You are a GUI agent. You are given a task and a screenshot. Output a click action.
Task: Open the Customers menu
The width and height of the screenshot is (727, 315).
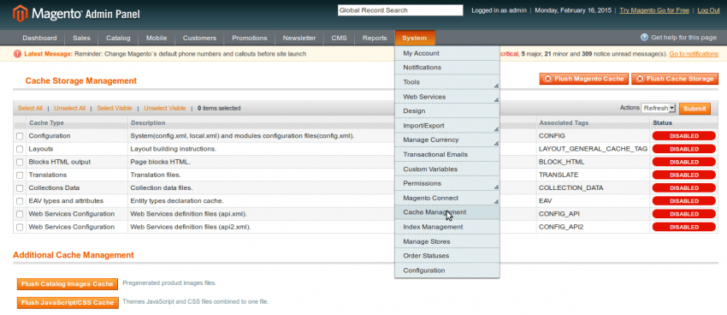[x=199, y=38]
